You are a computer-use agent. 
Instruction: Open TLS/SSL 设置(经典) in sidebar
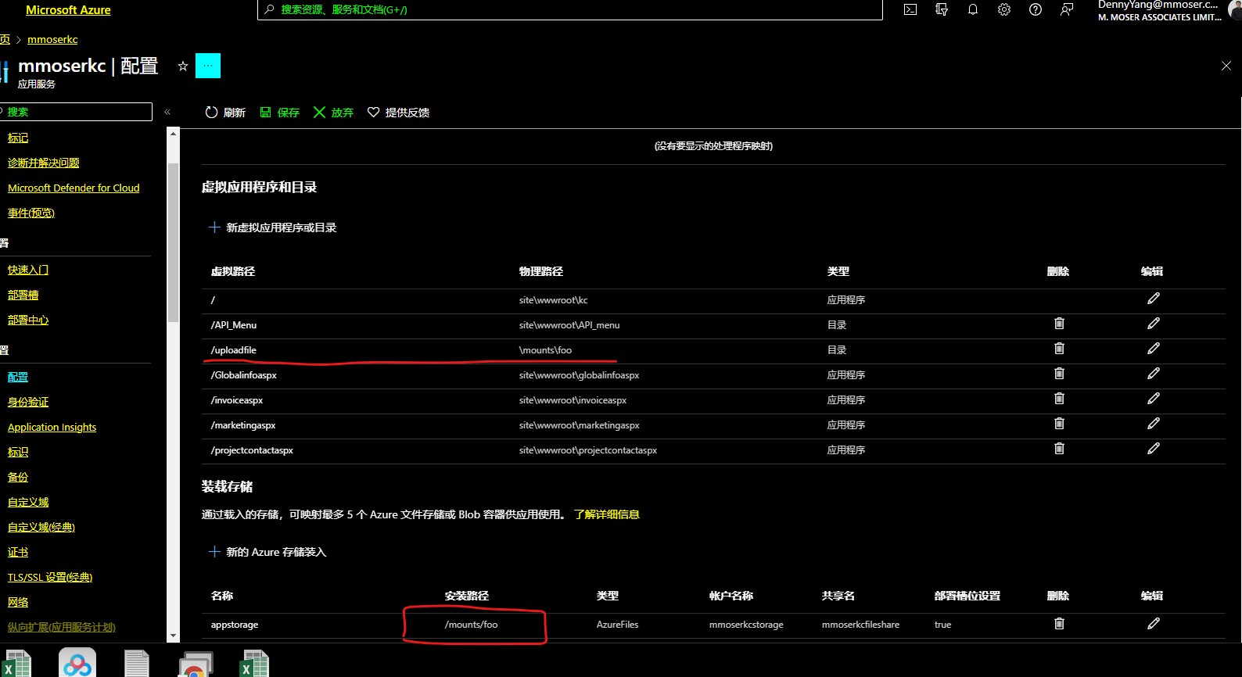pos(50,577)
